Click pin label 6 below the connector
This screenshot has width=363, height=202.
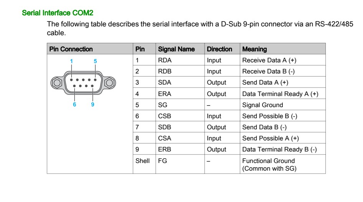pyautogui.click(x=74, y=104)
